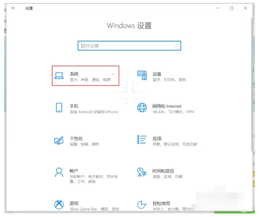Open 手机 settings title
The width and height of the screenshot is (259, 217).
(x=74, y=106)
